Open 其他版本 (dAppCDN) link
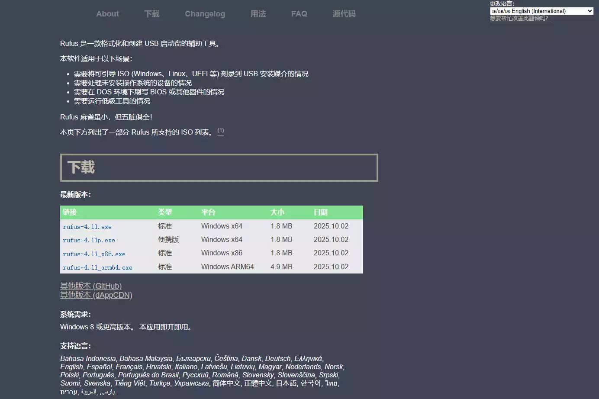Viewport: 599px width, 399px height. (x=96, y=295)
